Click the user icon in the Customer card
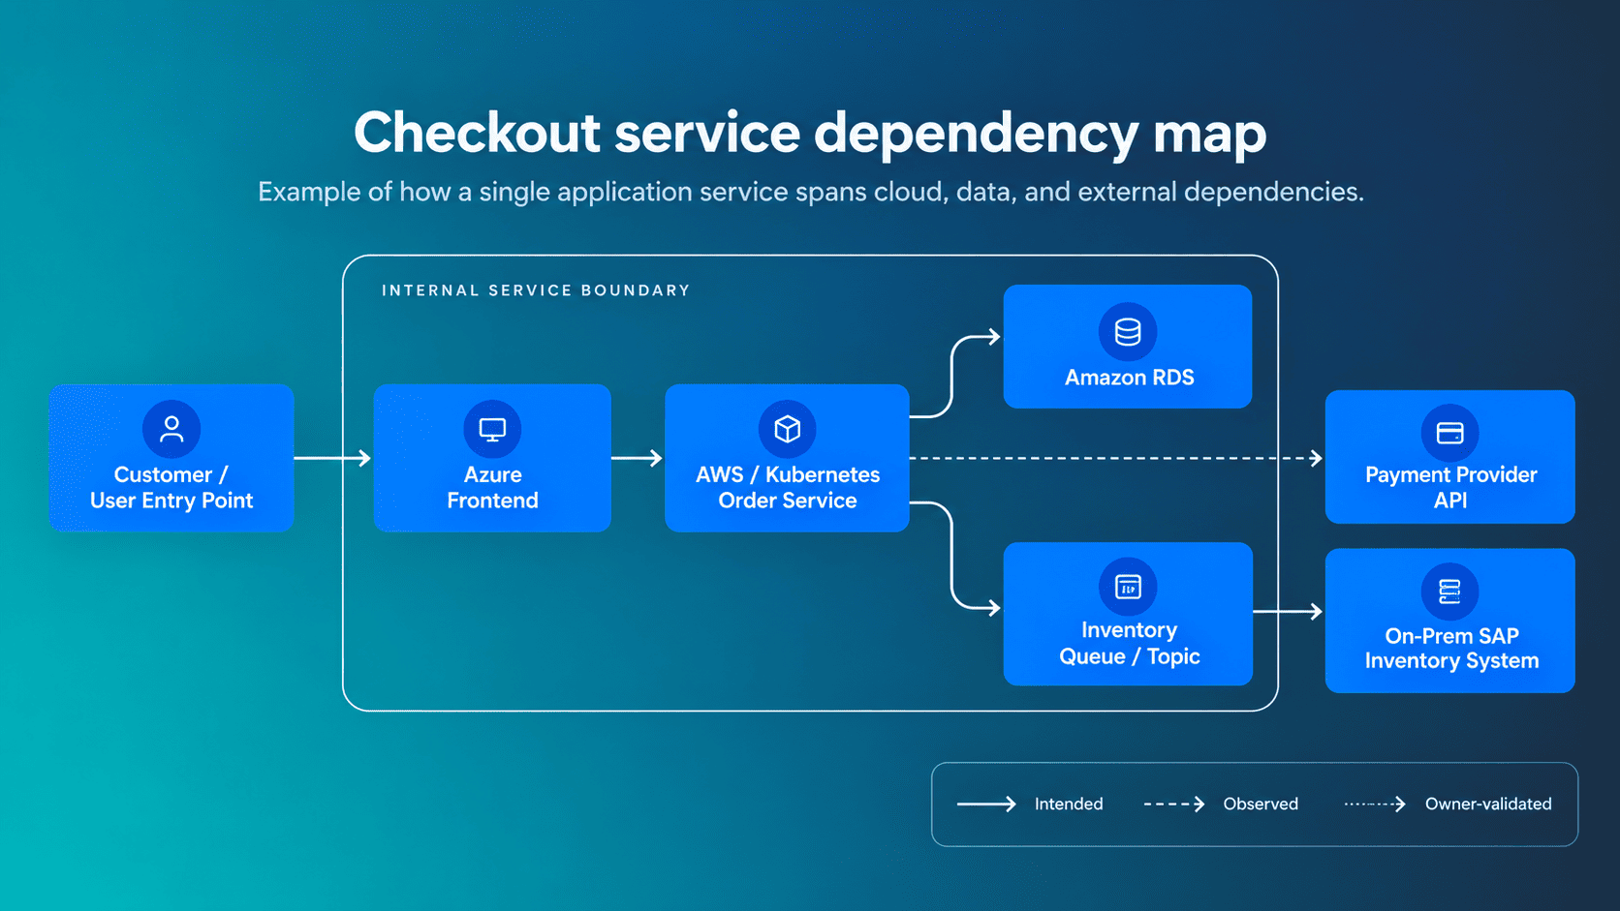Image resolution: width=1620 pixels, height=911 pixels. coord(171,429)
